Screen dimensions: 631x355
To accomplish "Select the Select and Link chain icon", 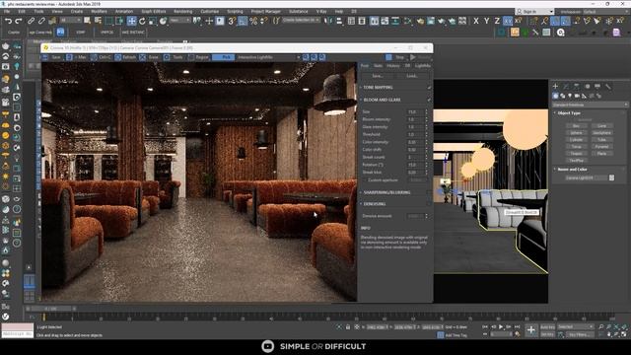I will coord(31,21).
